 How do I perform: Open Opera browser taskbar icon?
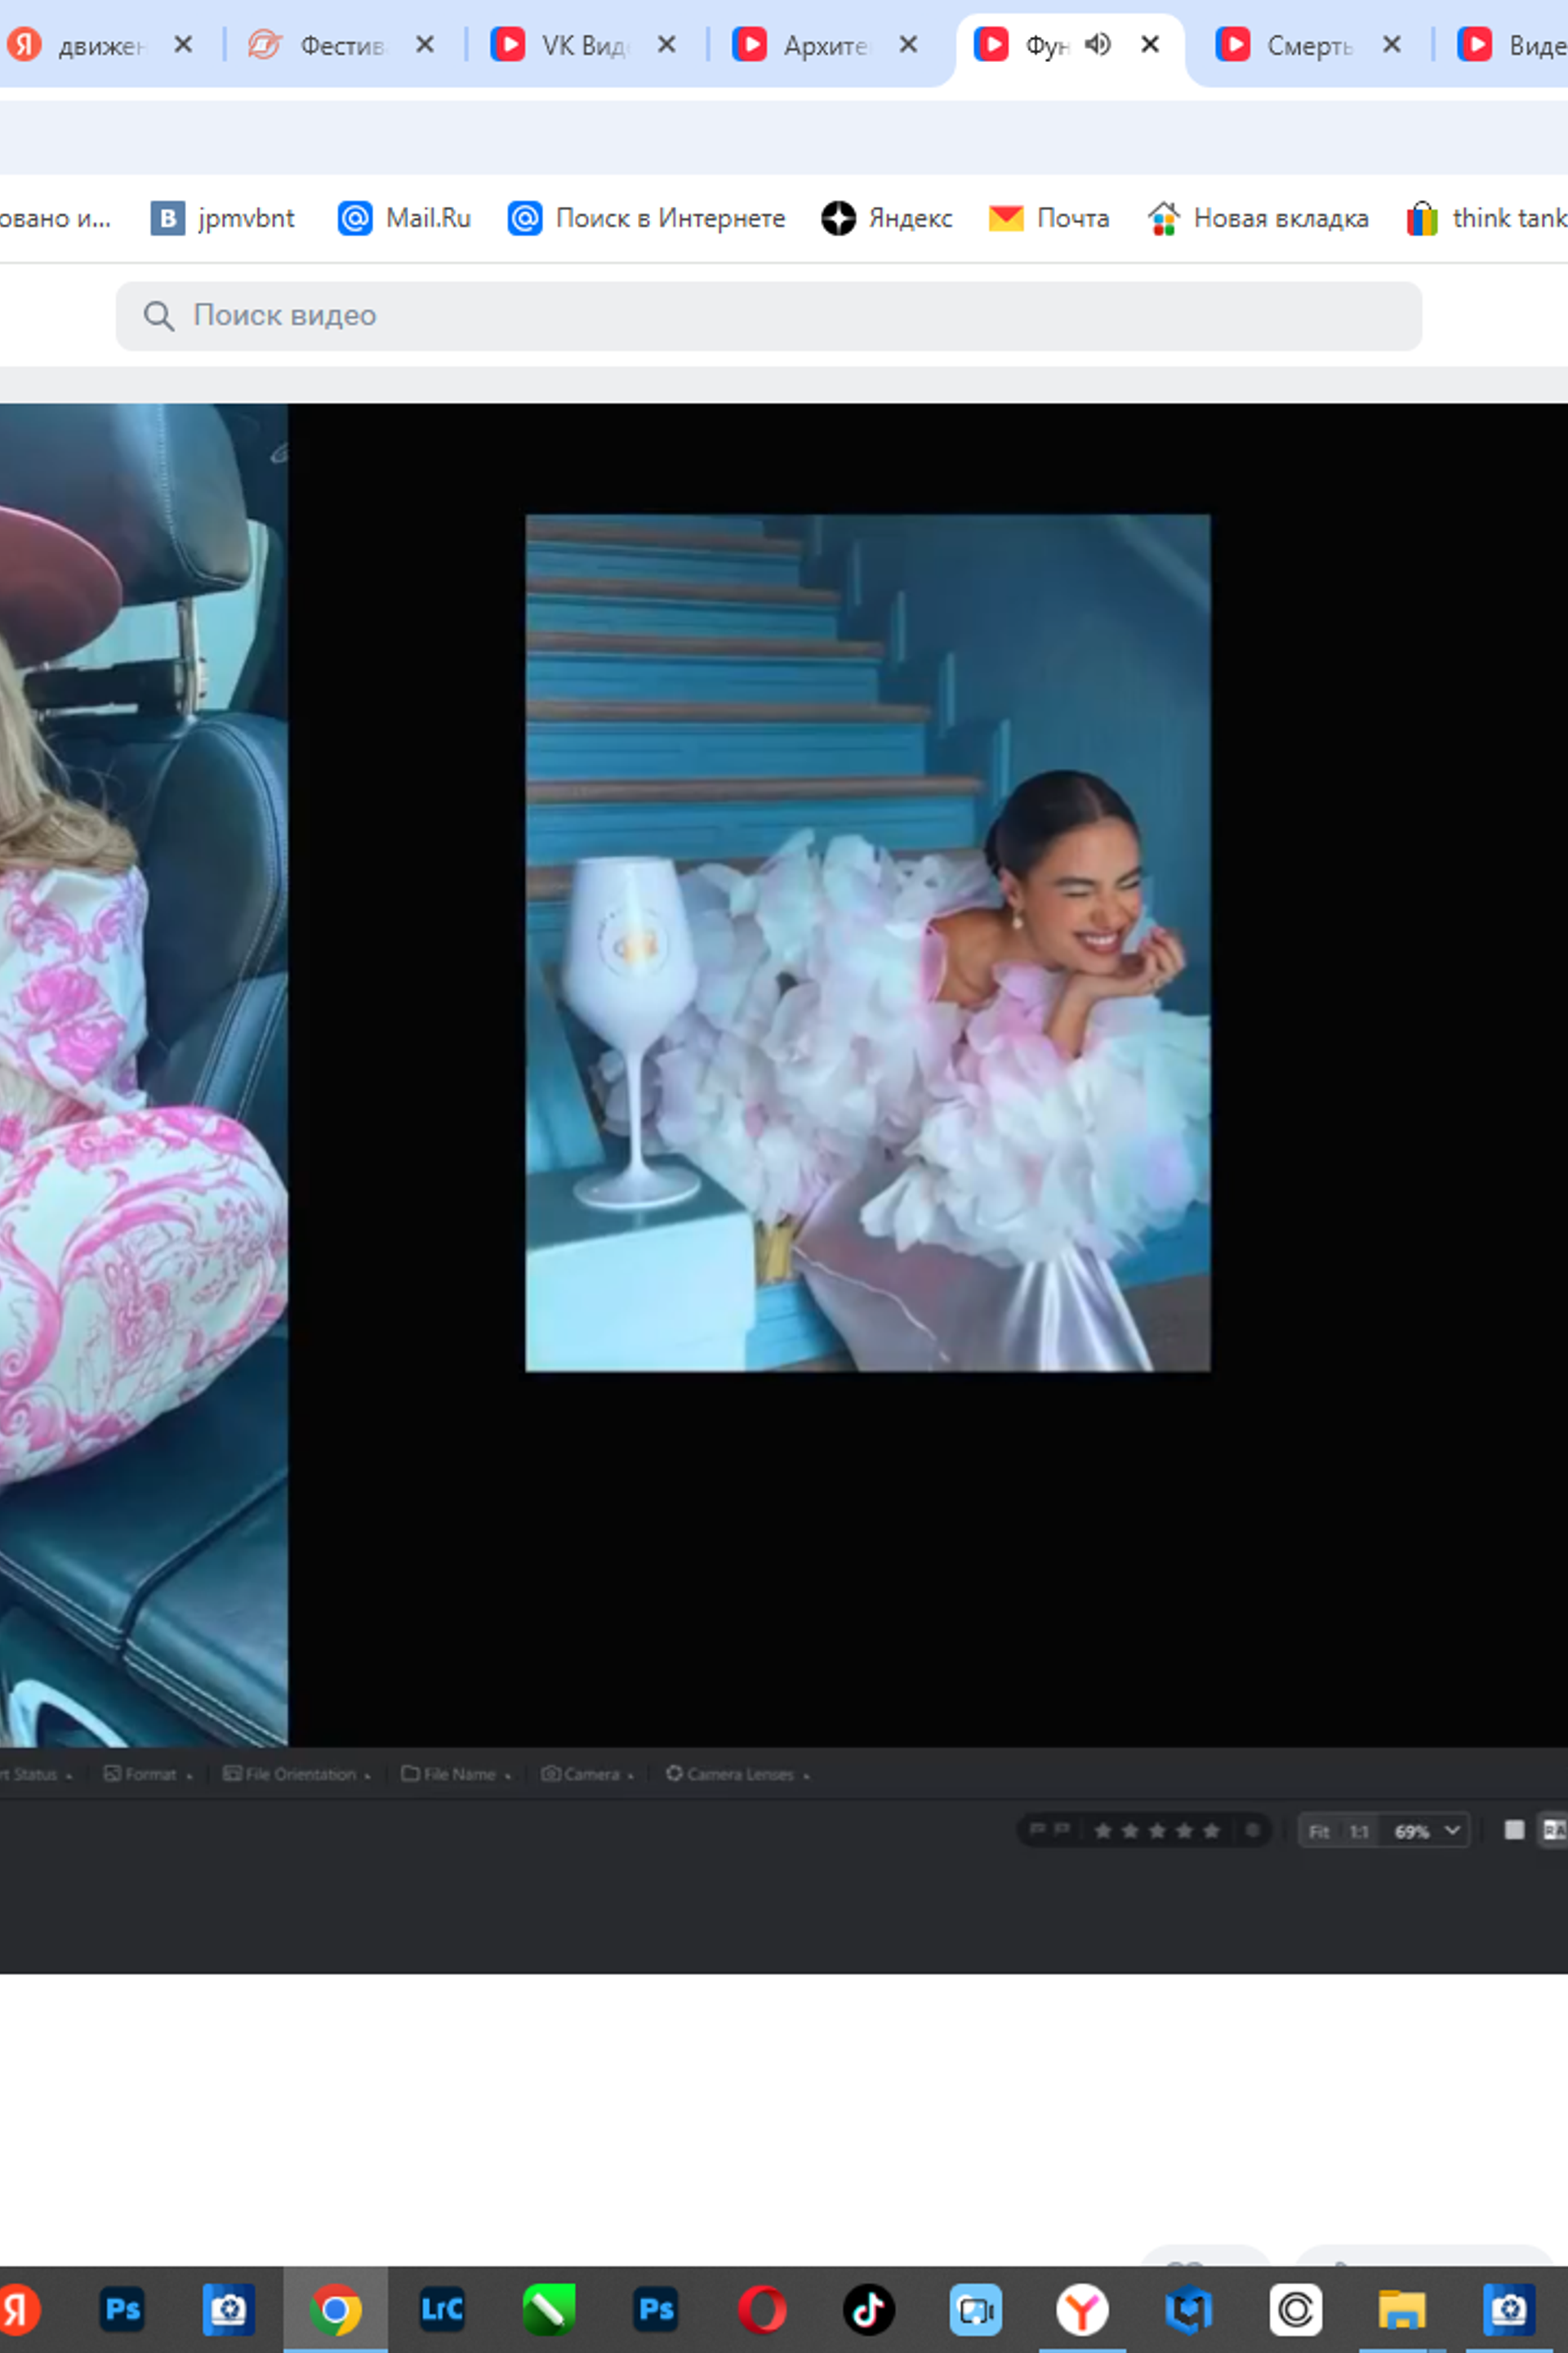(x=762, y=2309)
